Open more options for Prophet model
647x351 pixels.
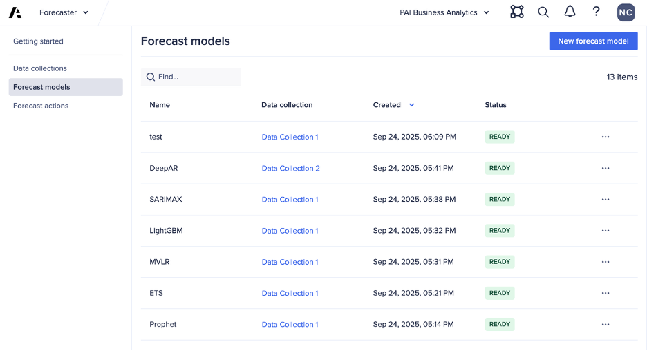coord(606,324)
